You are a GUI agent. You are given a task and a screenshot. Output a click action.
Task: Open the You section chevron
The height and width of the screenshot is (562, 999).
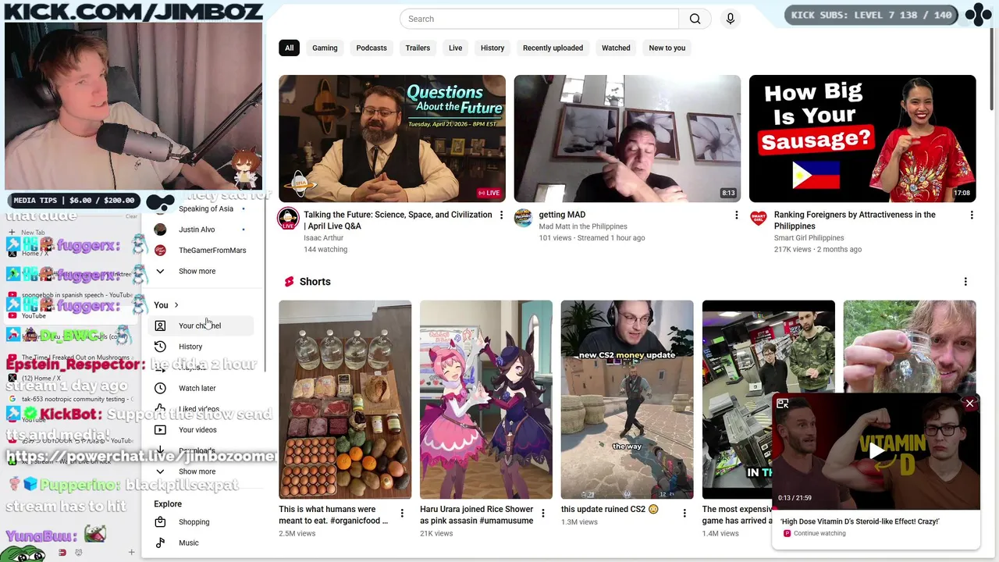(x=176, y=305)
